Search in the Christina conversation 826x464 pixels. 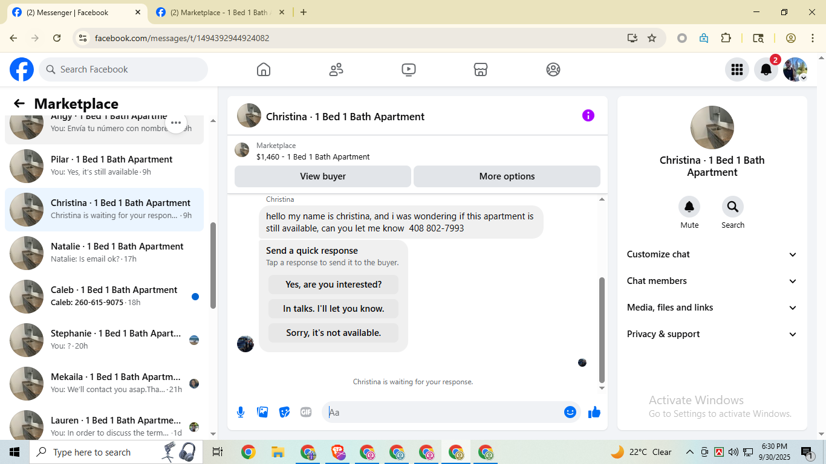[x=733, y=207]
